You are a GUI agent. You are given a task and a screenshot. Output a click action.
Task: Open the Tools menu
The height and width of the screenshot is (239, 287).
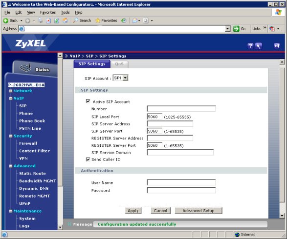tap(65, 12)
